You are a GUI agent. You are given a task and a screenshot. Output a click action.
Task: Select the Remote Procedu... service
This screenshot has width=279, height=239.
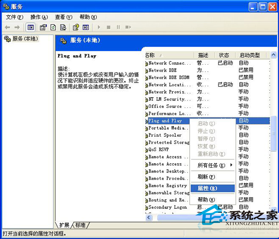(x=167, y=178)
